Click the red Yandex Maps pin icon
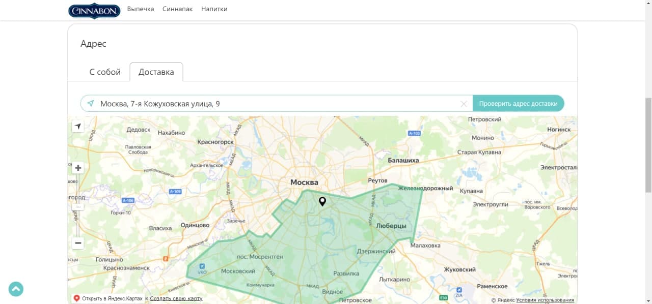 76,298
